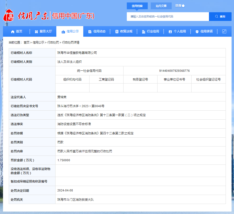The image size is (234, 214).
Task: Focus the 主体名称 search input field
Action: pos(168,17)
